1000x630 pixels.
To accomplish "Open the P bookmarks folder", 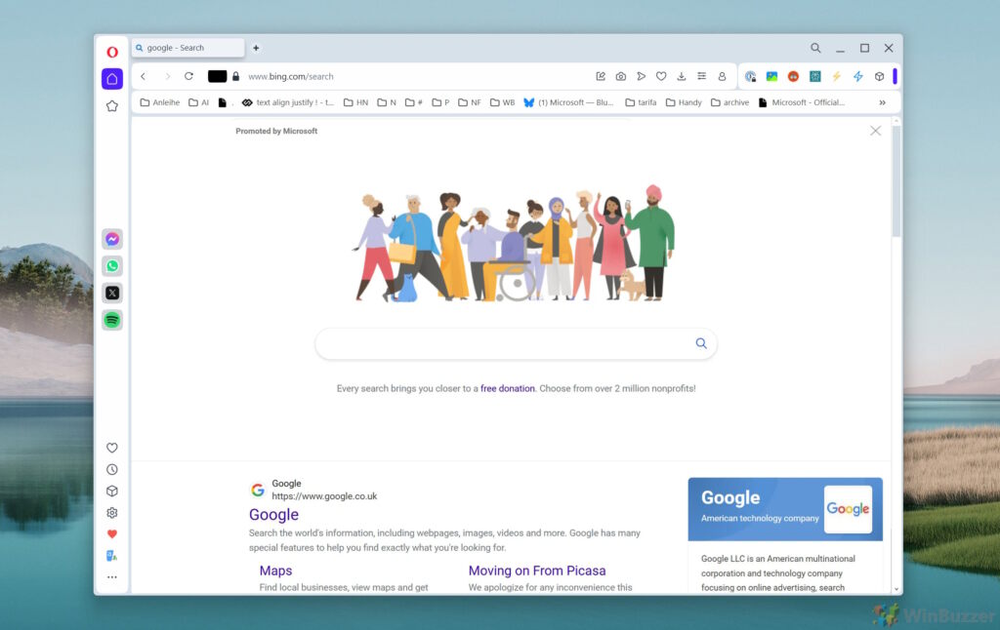I will [x=440, y=102].
